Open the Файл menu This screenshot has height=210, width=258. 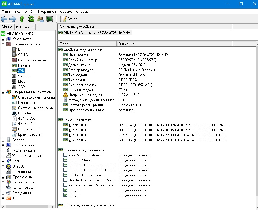(6, 12)
